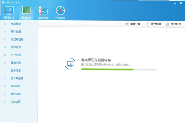The height and width of the screenshot is (123, 185).
Task: Click the bullet icon beside 电池信息
Action: point(5,86)
